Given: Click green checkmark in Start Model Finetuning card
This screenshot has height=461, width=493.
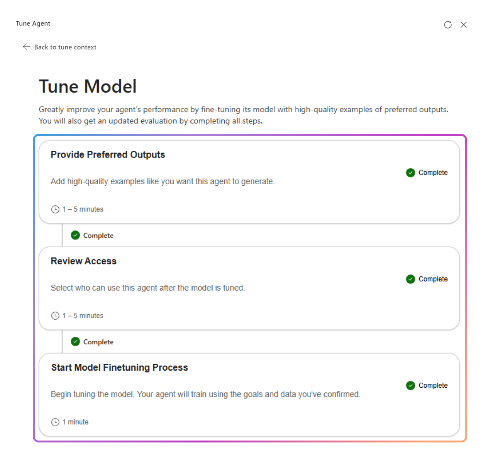Looking at the screenshot, I should coord(410,385).
